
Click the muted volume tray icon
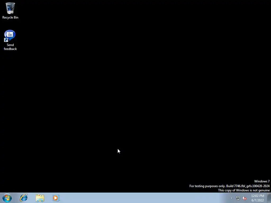pyautogui.click(x=244, y=198)
